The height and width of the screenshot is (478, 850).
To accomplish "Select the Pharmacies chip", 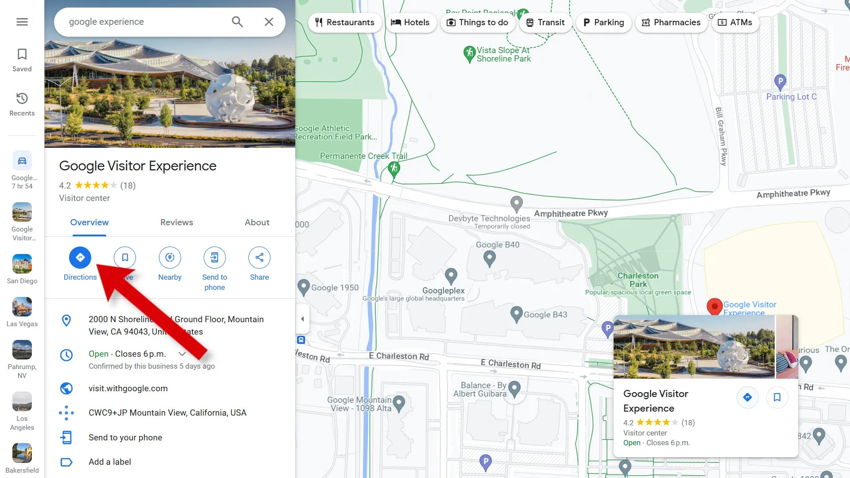I will point(671,22).
